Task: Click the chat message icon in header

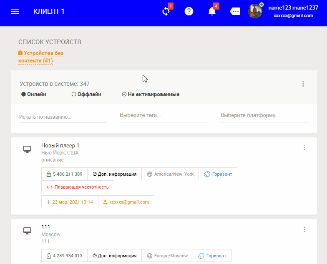Action: (235, 11)
